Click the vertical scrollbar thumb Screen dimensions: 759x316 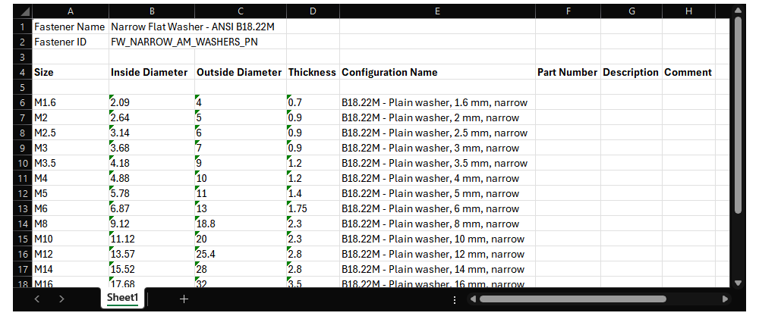tap(738, 115)
